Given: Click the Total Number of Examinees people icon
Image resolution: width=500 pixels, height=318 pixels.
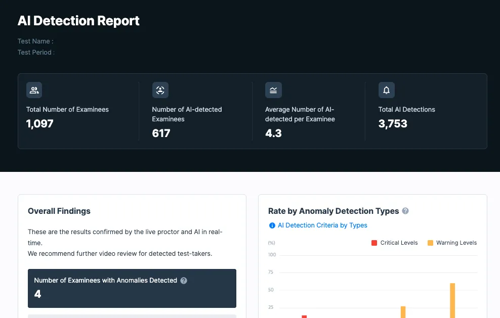Looking at the screenshot, I should tap(34, 90).
